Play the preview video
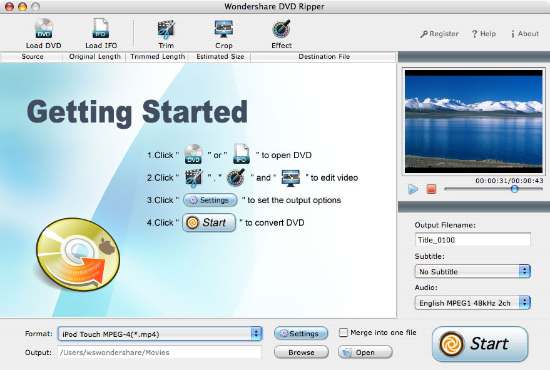The image size is (550, 370). (413, 189)
